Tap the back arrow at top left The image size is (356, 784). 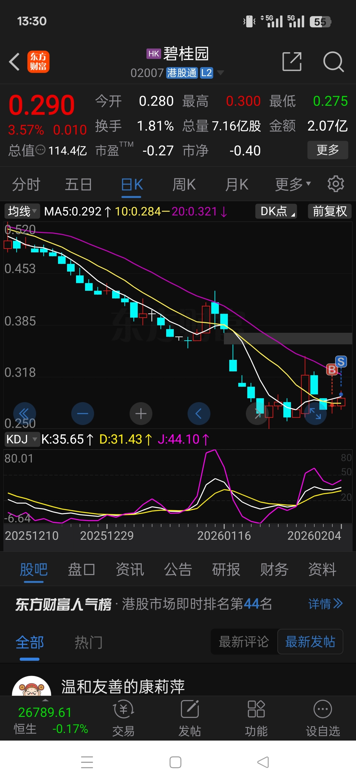click(x=14, y=62)
